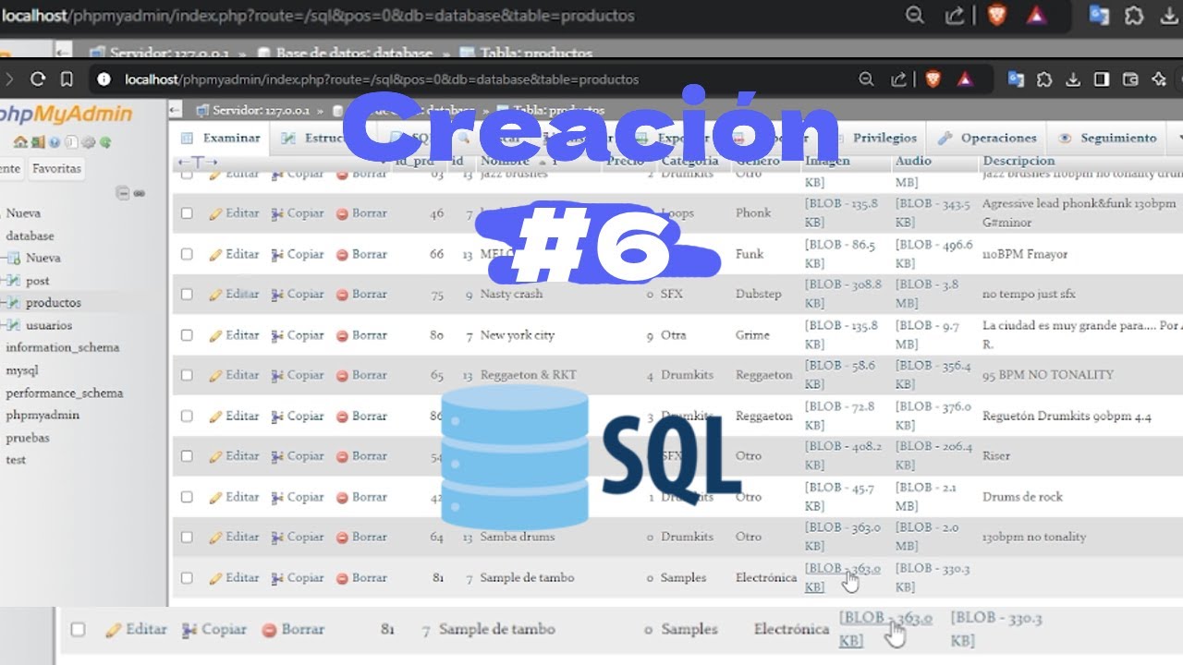
Task: Click Borrar link for Samba drums row
Action: [369, 537]
